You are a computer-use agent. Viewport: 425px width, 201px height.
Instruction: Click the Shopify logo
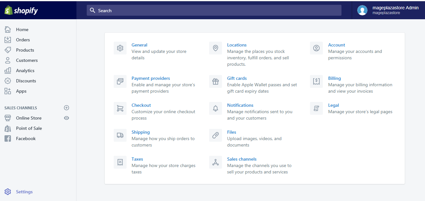click(x=21, y=10)
